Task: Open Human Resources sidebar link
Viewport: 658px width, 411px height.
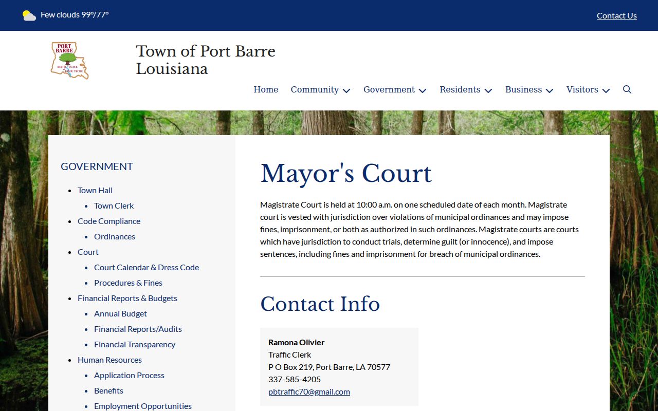Action: coord(109,360)
